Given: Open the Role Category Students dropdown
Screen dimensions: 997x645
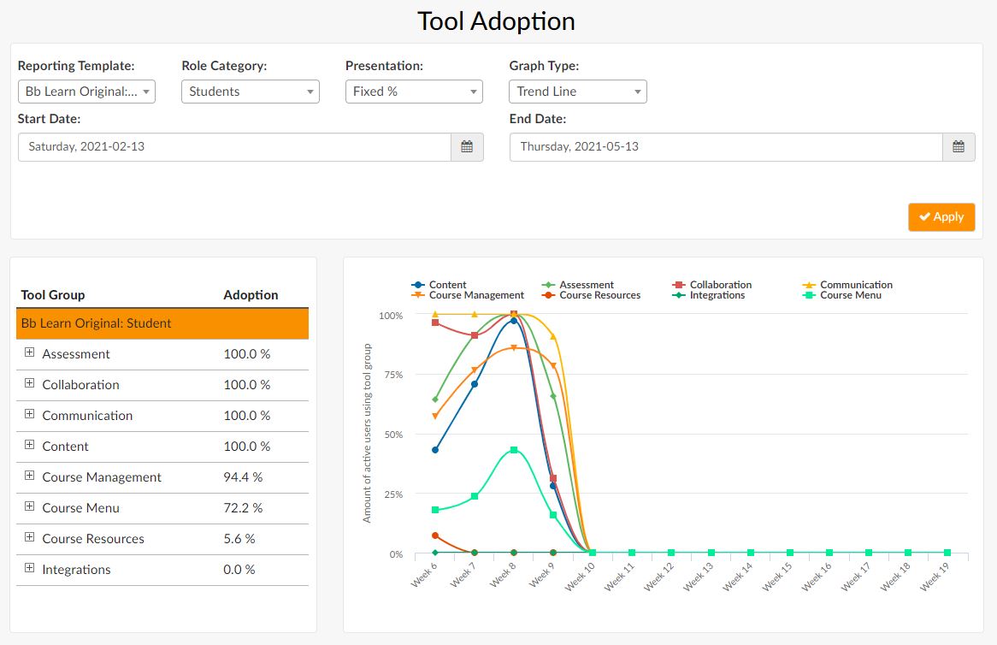Looking at the screenshot, I should 251,92.
